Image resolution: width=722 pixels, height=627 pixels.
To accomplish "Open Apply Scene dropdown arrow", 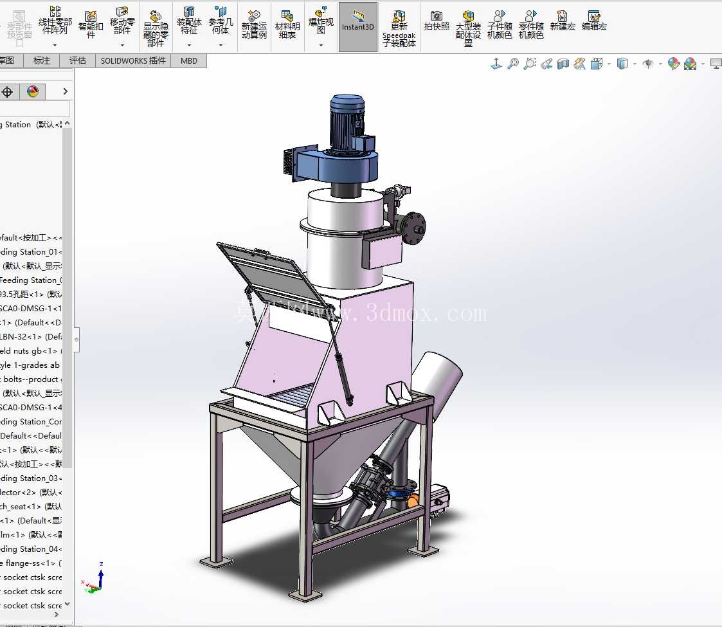I will [703, 64].
